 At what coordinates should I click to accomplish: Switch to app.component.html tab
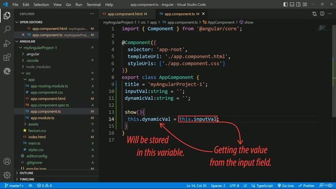[x=127, y=14]
